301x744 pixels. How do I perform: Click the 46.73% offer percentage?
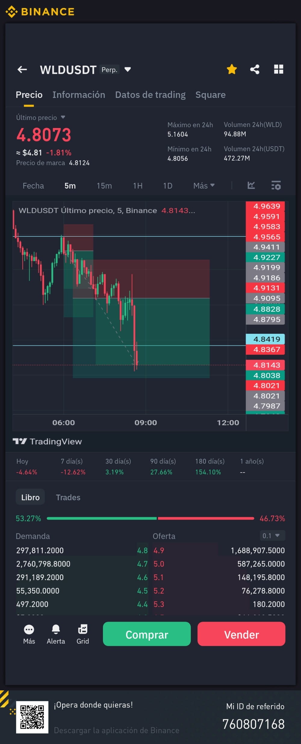pos(272,518)
